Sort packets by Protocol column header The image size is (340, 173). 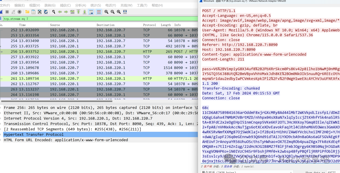click(150, 25)
